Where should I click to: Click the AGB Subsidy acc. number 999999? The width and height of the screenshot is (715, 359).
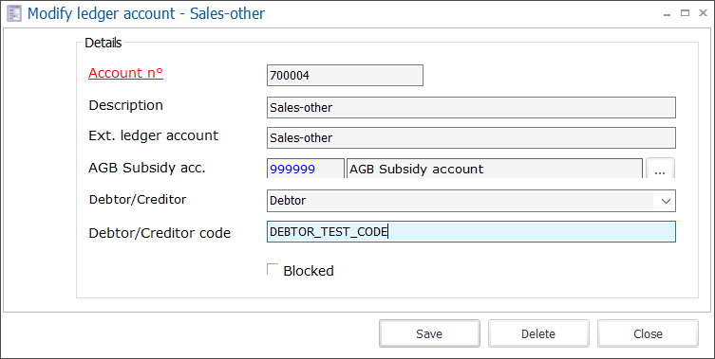coord(306,169)
